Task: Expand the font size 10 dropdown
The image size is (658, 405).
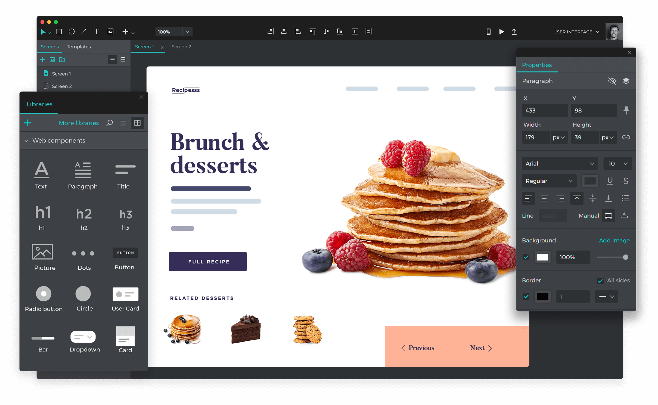Action: [626, 164]
